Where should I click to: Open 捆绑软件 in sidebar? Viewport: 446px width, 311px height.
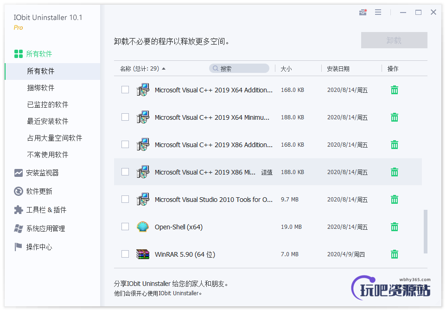click(41, 88)
